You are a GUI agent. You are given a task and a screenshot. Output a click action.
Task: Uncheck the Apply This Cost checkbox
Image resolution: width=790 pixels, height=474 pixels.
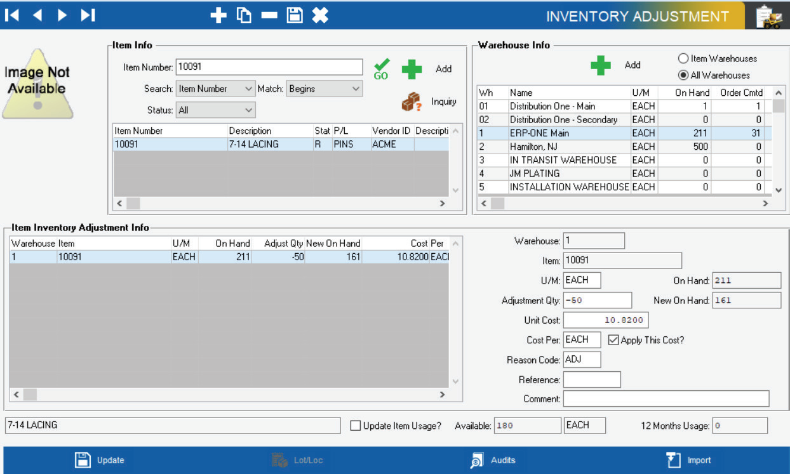click(613, 339)
